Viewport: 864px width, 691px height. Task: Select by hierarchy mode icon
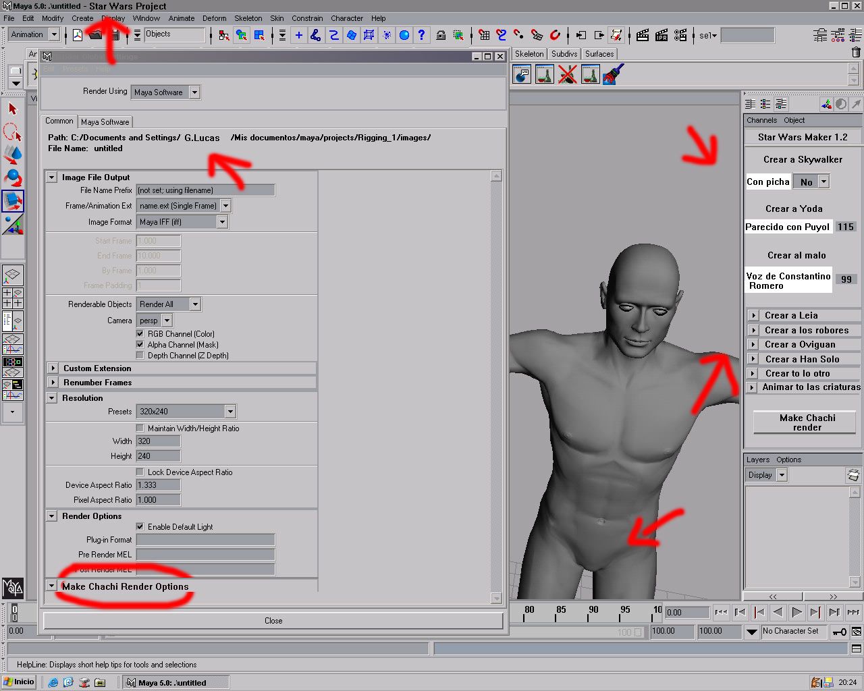[x=224, y=35]
